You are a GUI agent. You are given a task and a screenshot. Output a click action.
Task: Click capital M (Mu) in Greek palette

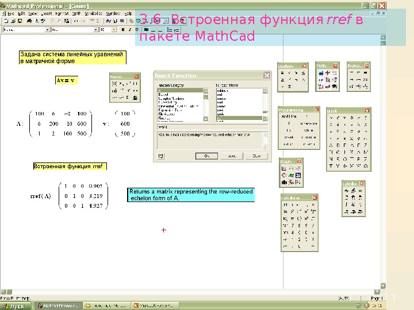pos(366,152)
